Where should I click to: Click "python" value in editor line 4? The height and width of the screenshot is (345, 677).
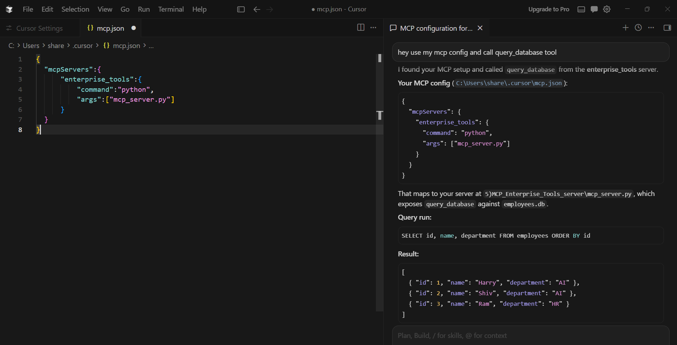[x=134, y=89]
